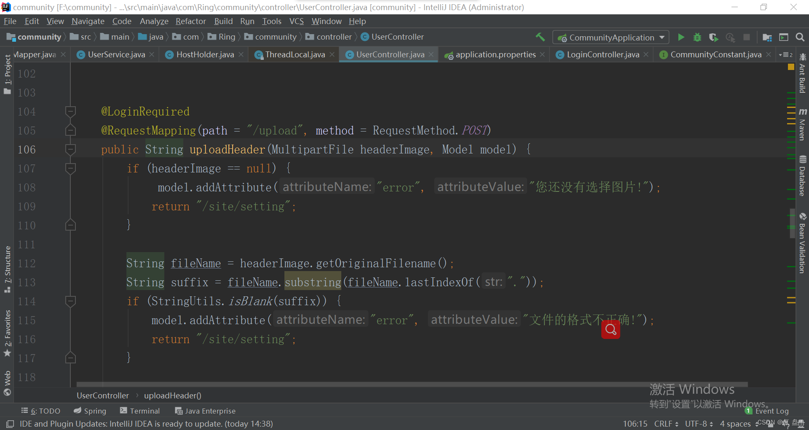Open the Maven tool window
This screenshot has height=430, width=809.
point(803,124)
